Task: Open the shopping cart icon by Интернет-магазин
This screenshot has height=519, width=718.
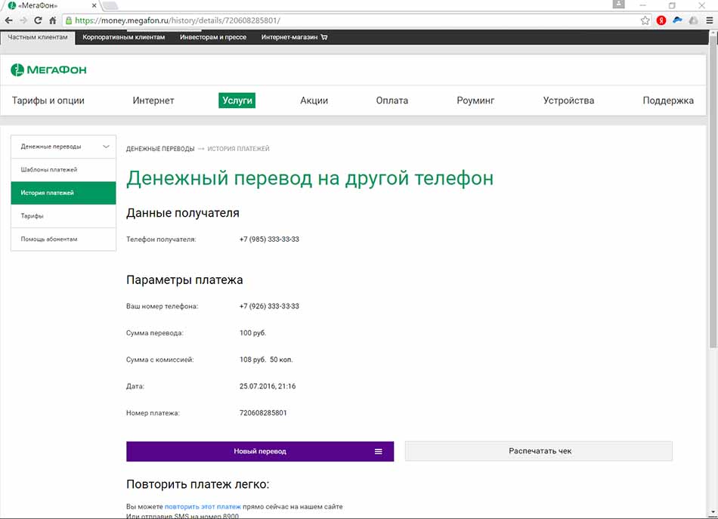Action: coord(324,37)
